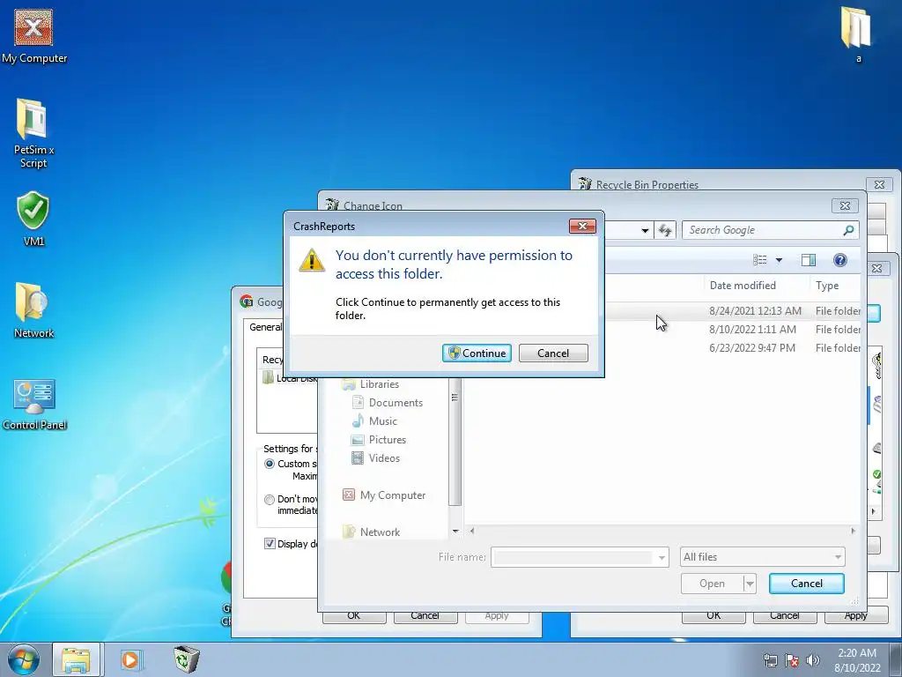
Task: Select the VM1 shield desktop icon
Action: click(x=33, y=219)
